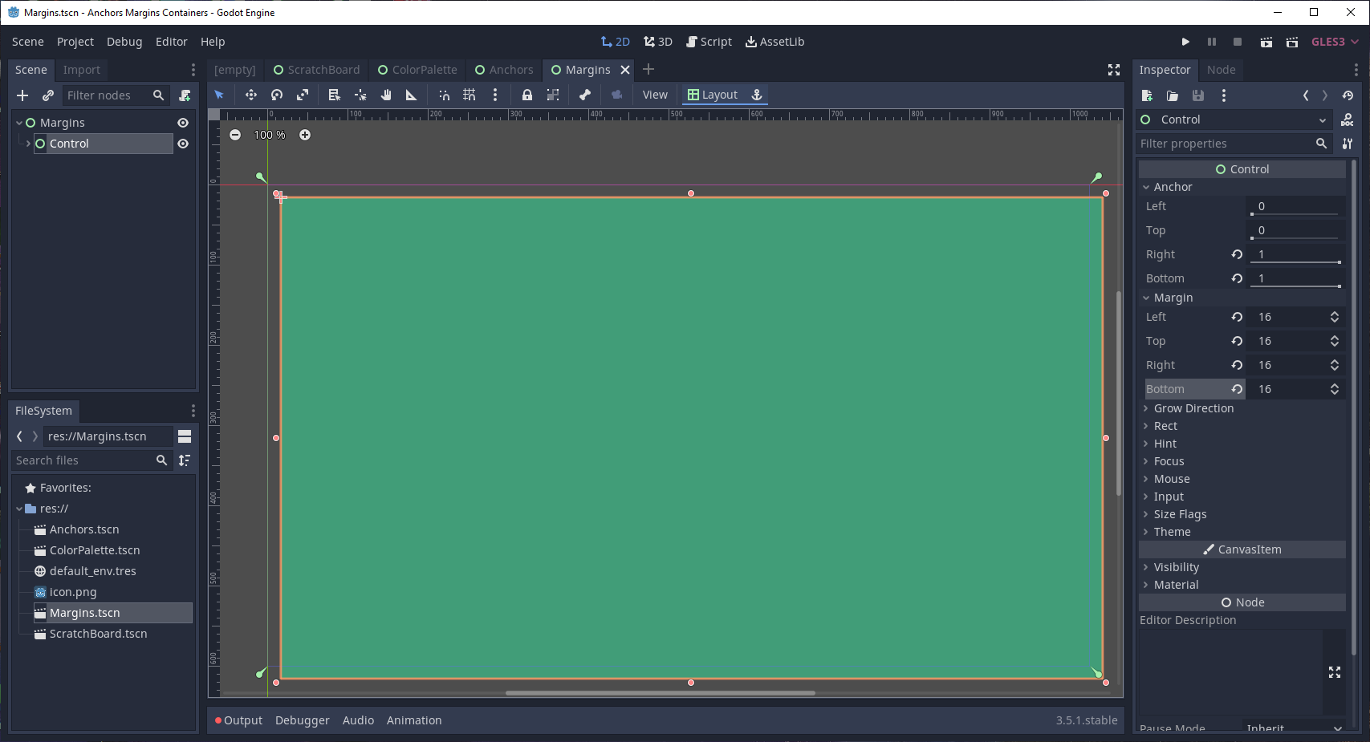Click the Add Node plus icon in Scene dock
The height and width of the screenshot is (742, 1370).
pyautogui.click(x=22, y=95)
